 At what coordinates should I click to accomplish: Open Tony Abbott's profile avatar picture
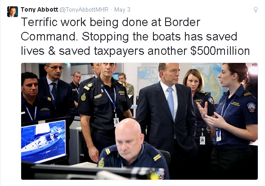click(13, 12)
